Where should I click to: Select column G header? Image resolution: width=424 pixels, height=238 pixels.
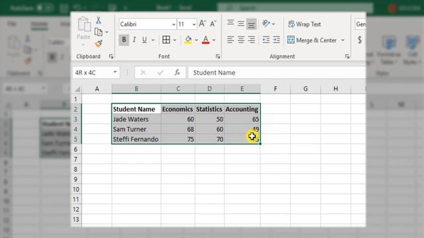coord(305,89)
